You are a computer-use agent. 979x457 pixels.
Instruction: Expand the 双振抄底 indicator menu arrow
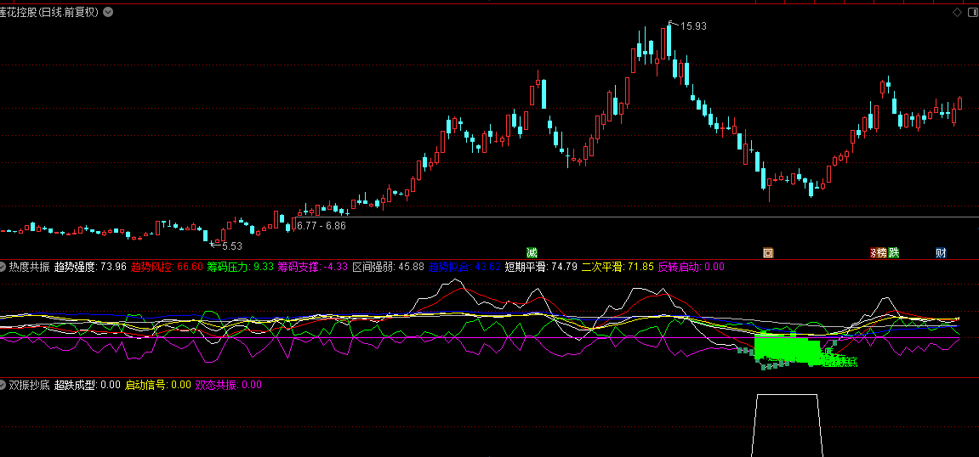(3, 385)
